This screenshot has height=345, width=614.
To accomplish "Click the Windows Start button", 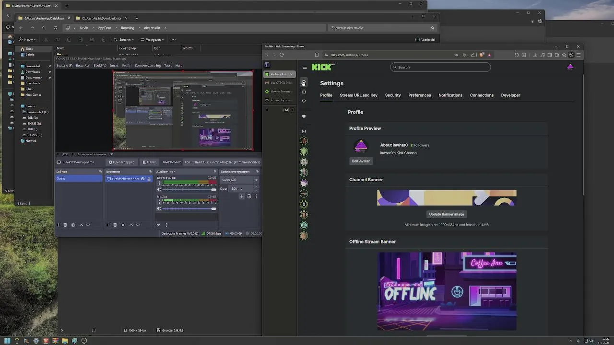I will pos(7,341).
